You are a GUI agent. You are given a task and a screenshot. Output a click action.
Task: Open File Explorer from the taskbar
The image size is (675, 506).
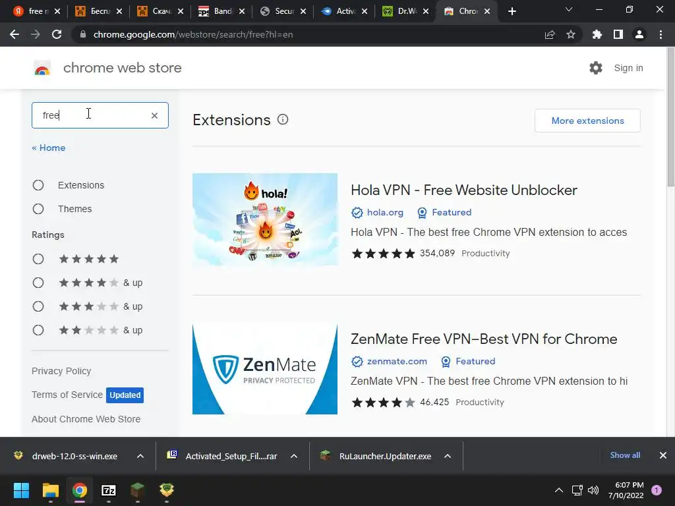(x=50, y=490)
